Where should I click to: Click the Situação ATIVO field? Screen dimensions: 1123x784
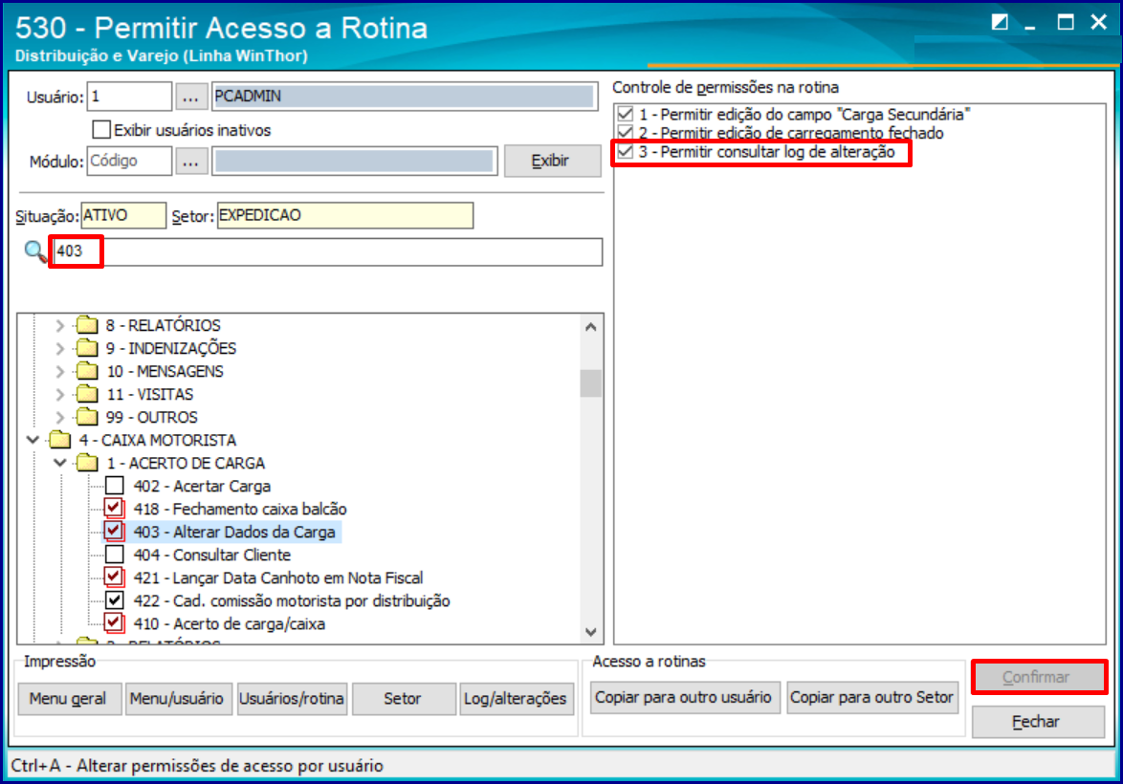pyautogui.click(x=123, y=215)
